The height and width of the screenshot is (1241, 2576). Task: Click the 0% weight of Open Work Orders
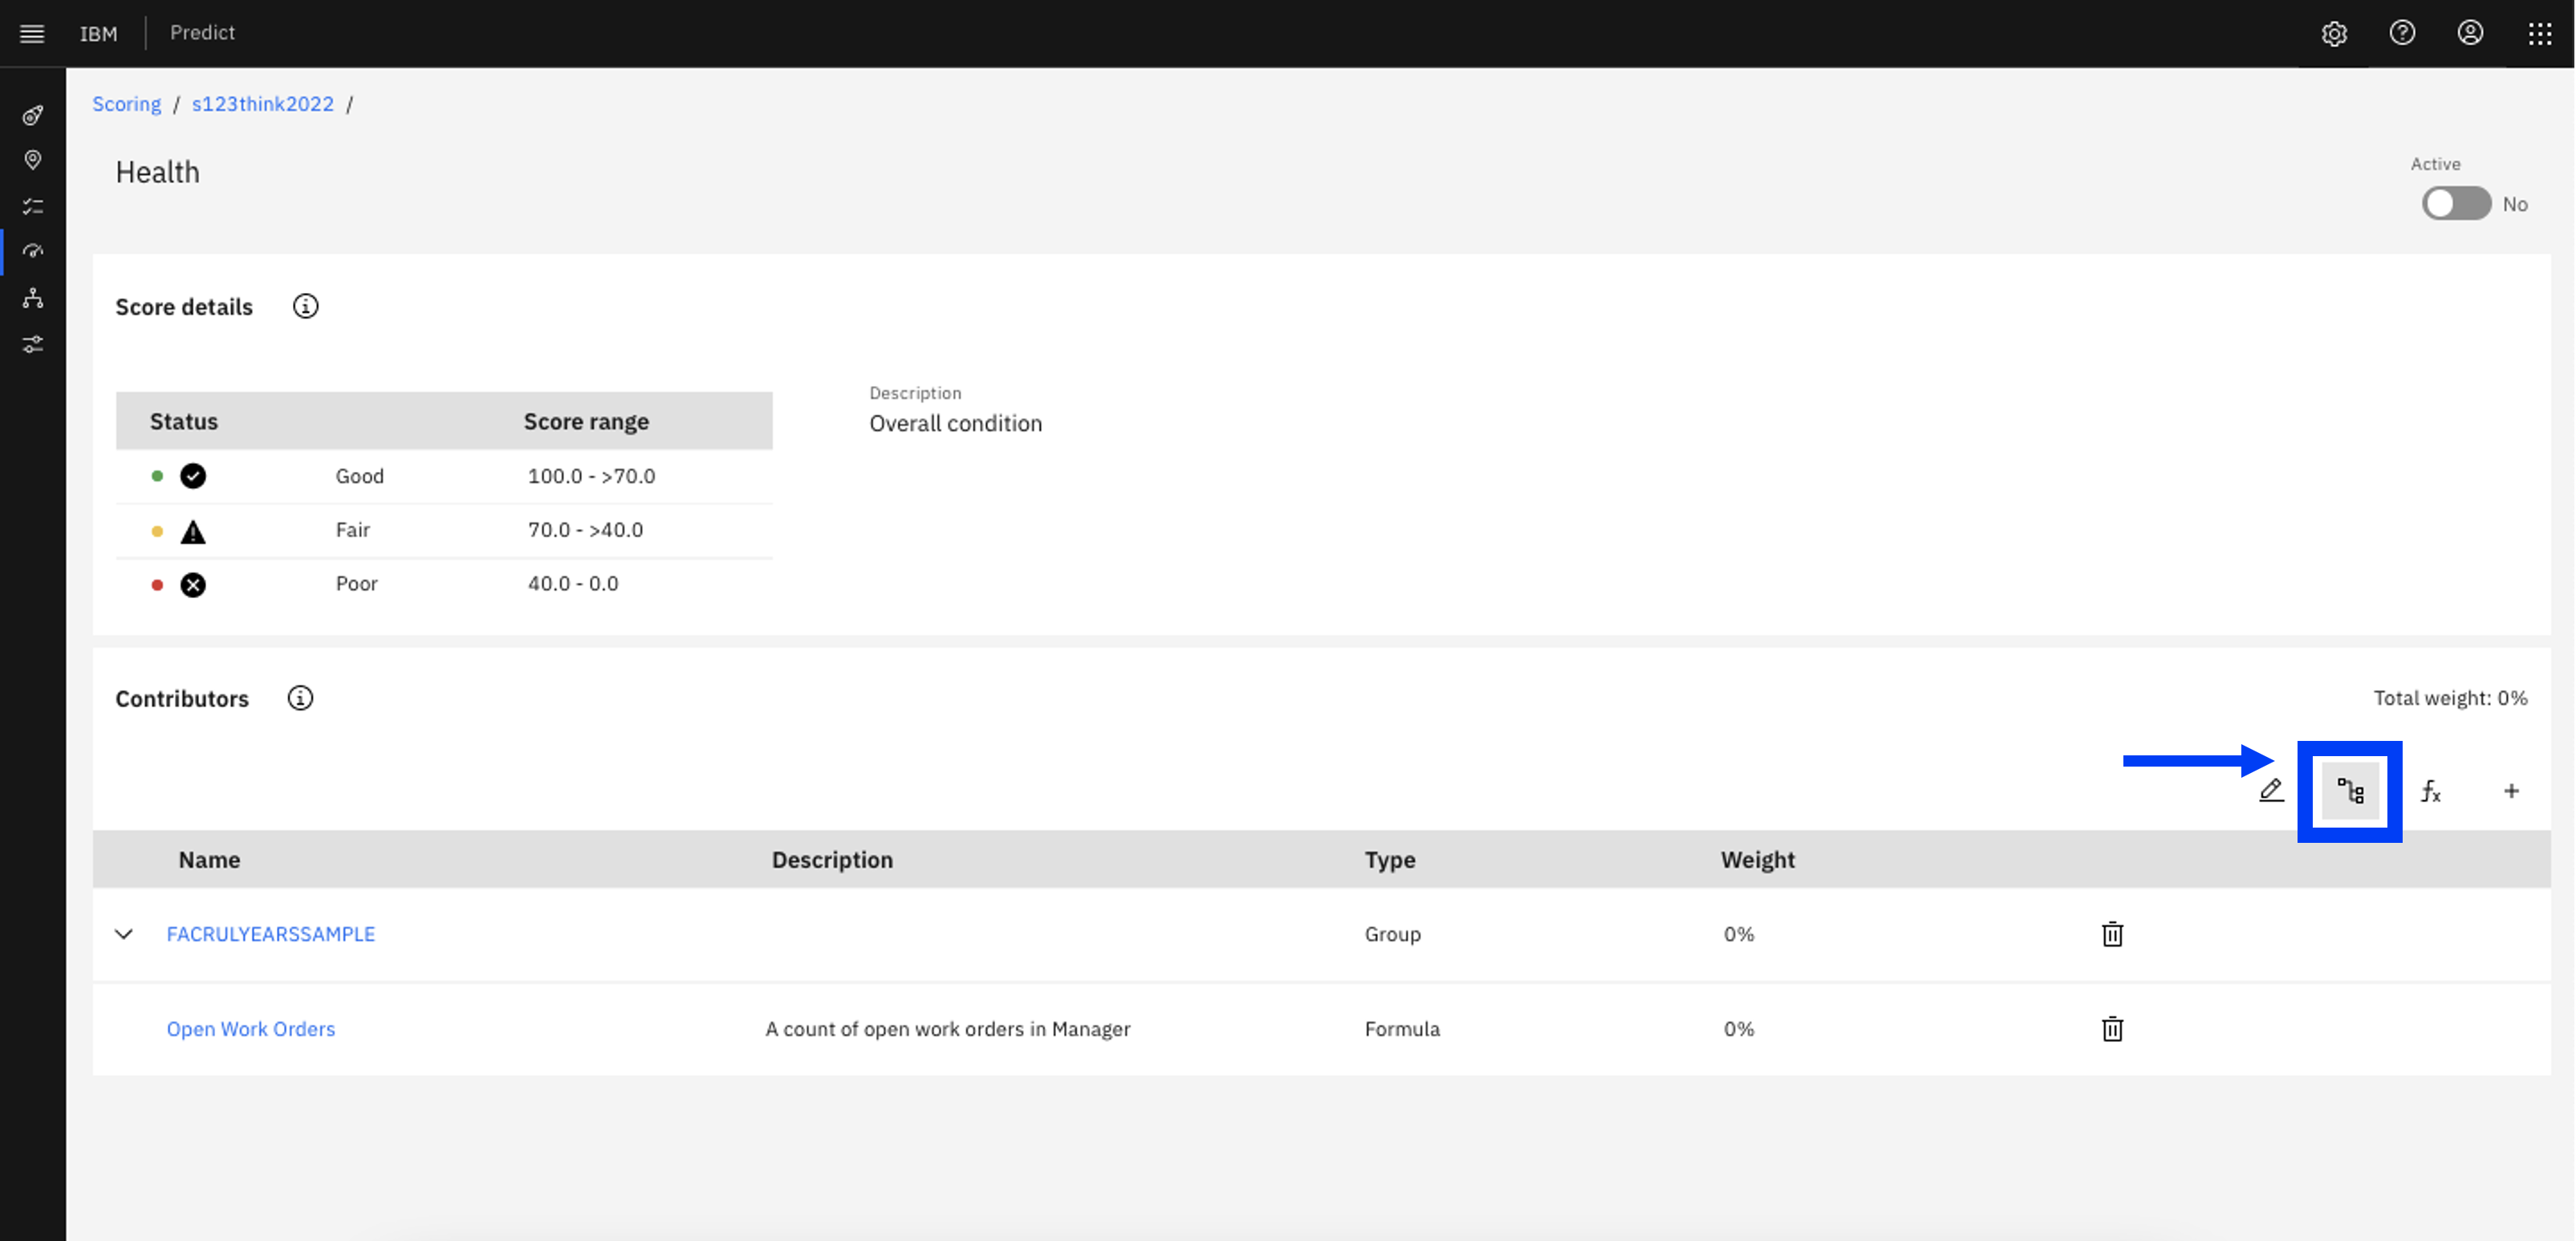pyautogui.click(x=1739, y=1029)
